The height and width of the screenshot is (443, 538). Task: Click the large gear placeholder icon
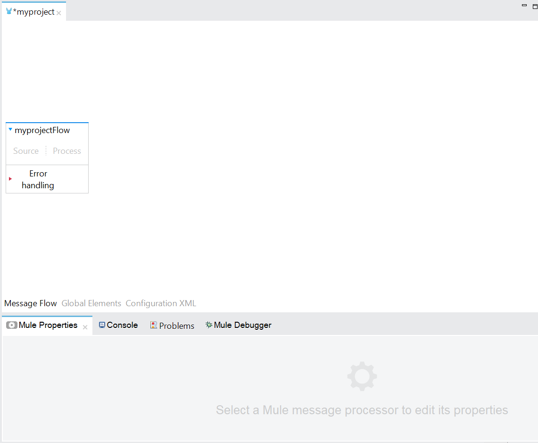pyautogui.click(x=362, y=376)
